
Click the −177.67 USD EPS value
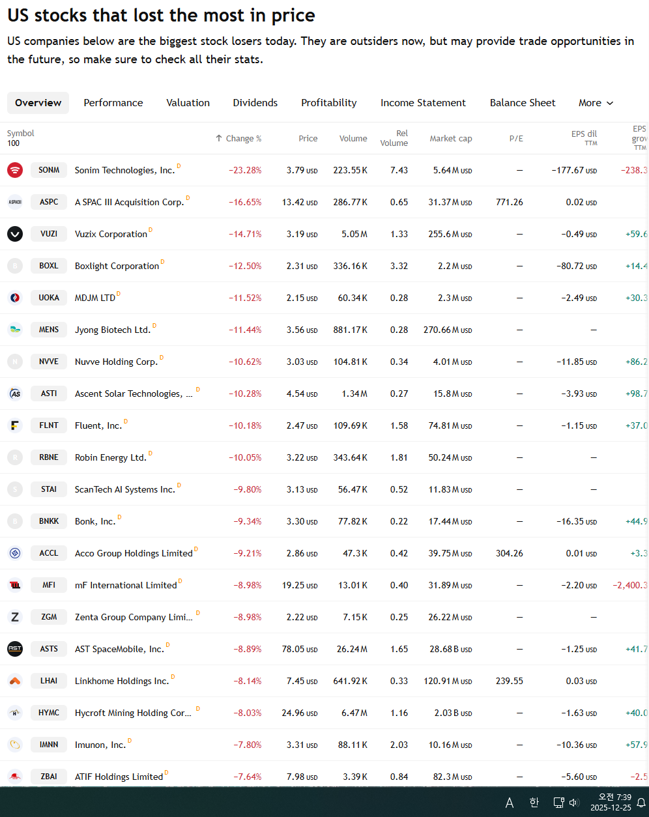coord(574,170)
